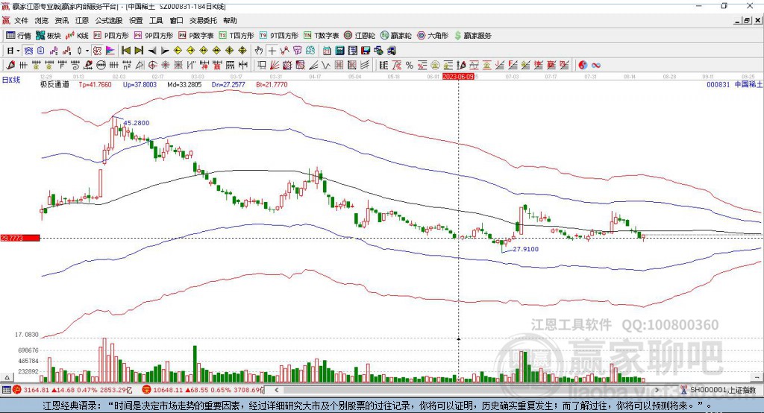This screenshot has width=764, height=413.
Task: Open the 行情 market quotes view
Action: 18,36
